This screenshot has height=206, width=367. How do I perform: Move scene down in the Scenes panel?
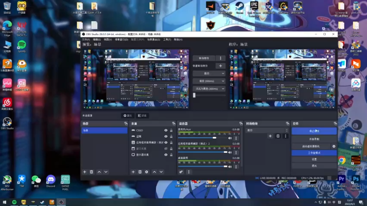[x=106, y=172]
